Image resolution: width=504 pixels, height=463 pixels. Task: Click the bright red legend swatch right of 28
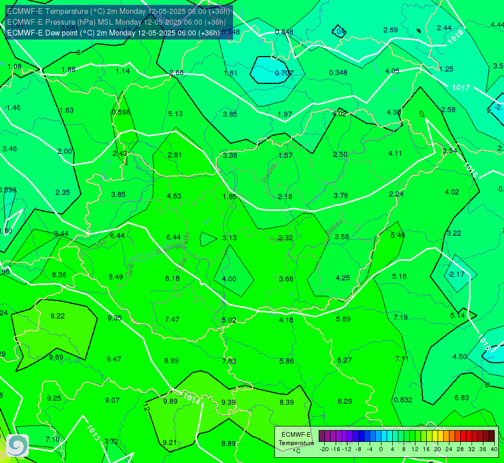(463, 436)
